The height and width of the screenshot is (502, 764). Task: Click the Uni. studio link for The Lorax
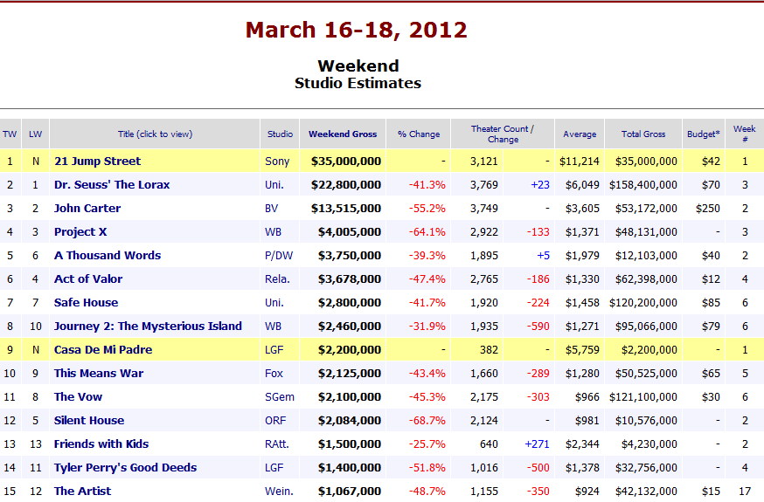[274, 185]
